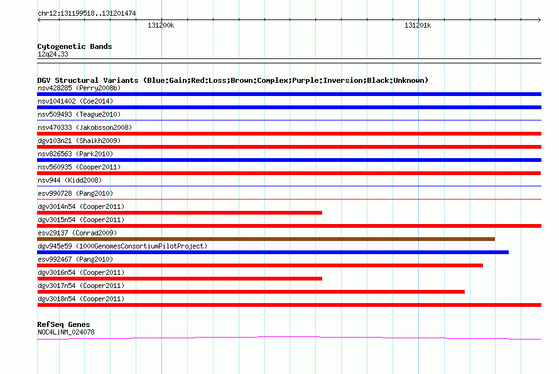Click the red loss bar of nsv470333
Screen dimensions: 559x374
(x=289, y=134)
